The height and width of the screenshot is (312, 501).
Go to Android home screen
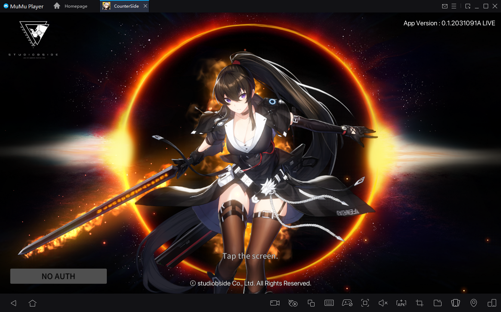[x=32, y=303]
